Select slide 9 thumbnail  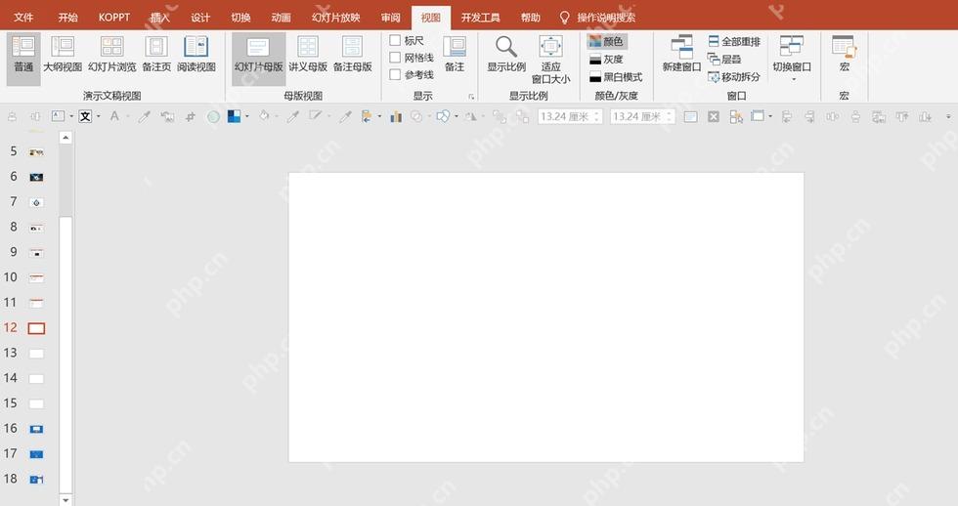(x=37, y=253)
